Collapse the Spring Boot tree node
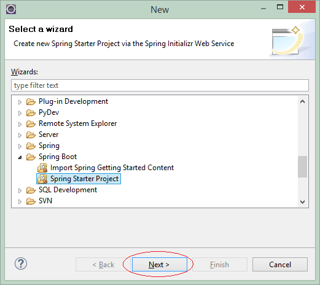 click(20, 157)
